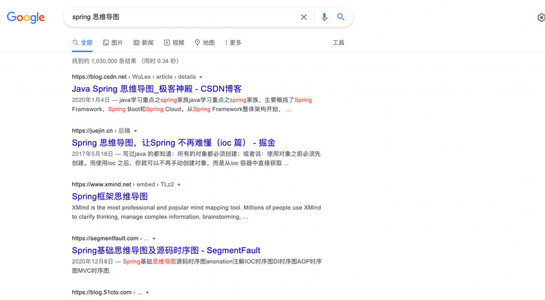Expand dropdown arrow beside www.xmind.net URL
This screenshot has height=300, width=545.
coord(179,185)
